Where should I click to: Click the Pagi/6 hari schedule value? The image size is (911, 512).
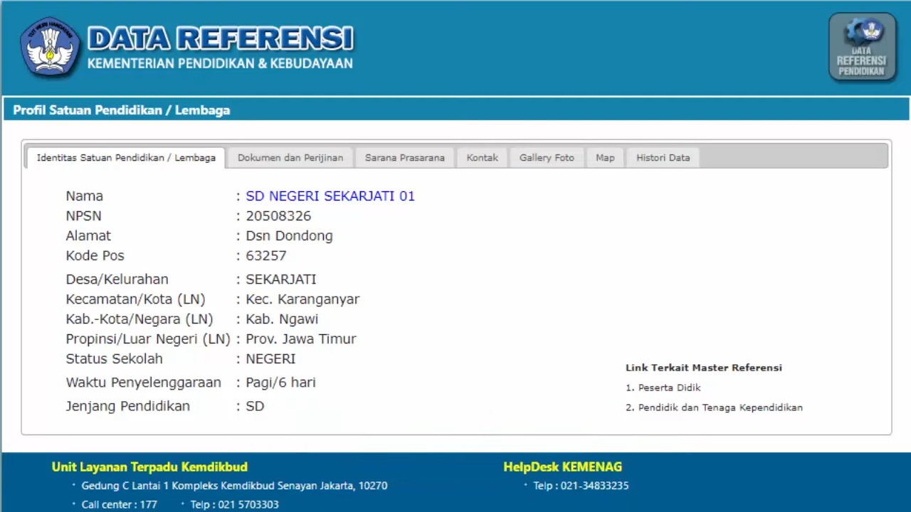click(x=280, y=383)
